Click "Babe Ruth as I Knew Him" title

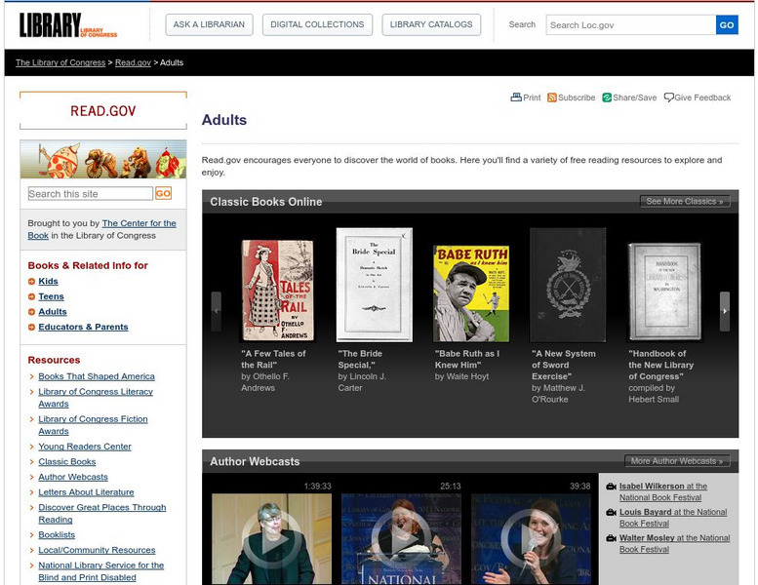click(467, 360)
